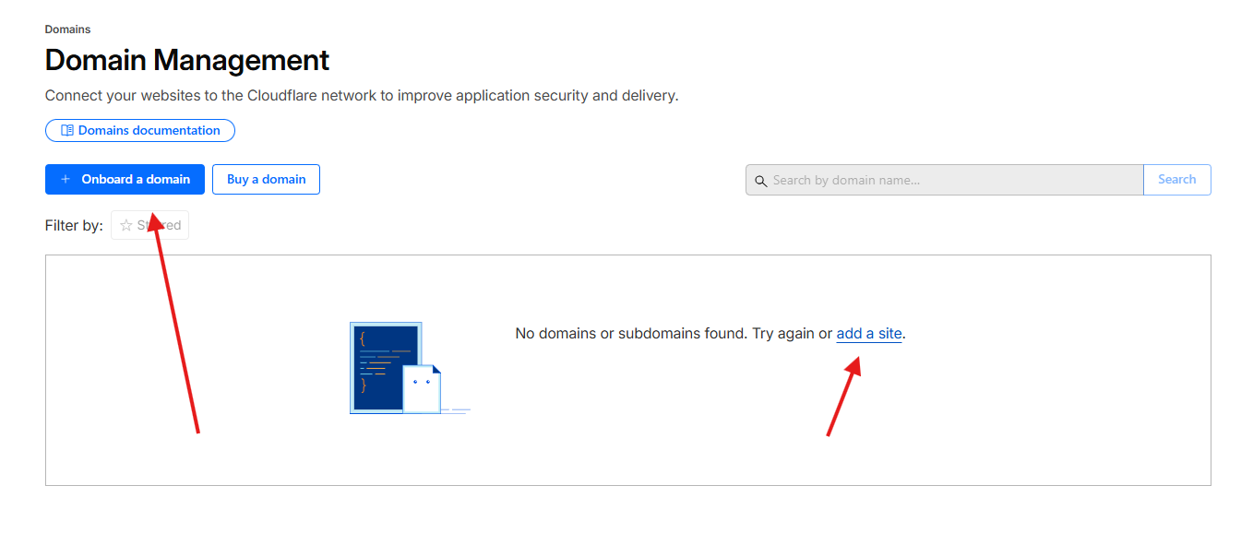
Task: Click the star icon in Starred filter
Action: pyautogui.click(x=126, y=226)
